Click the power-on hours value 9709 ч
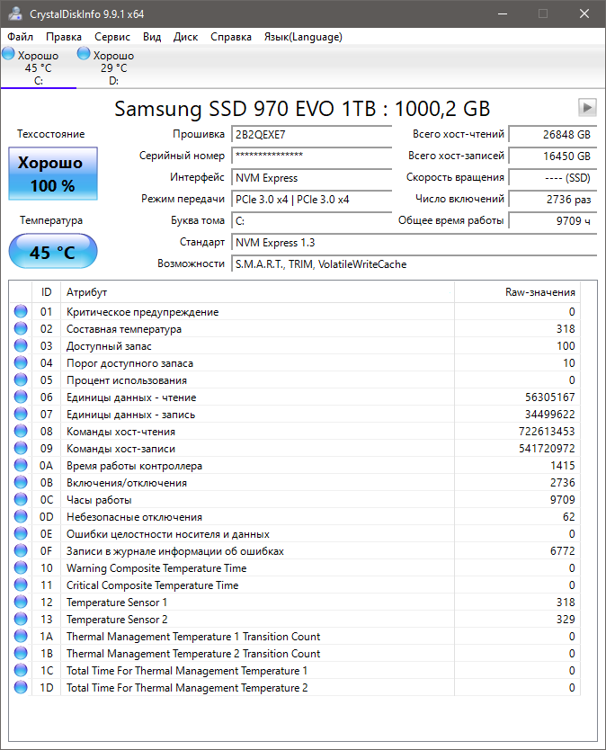Viewport: 606px width, 750px height. pos(552,221)
